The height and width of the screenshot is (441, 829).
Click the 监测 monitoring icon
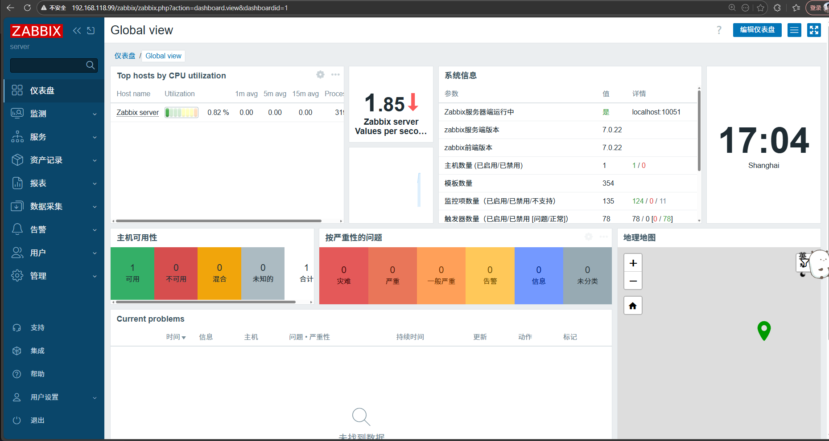[17, 114]
